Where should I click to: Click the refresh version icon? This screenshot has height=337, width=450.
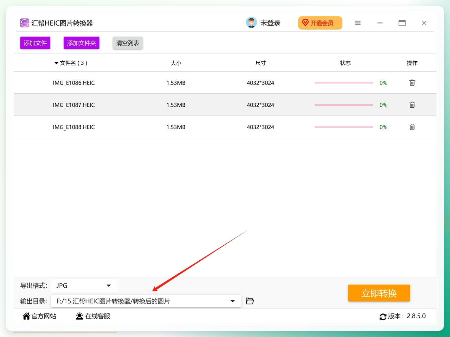(383, 317)
